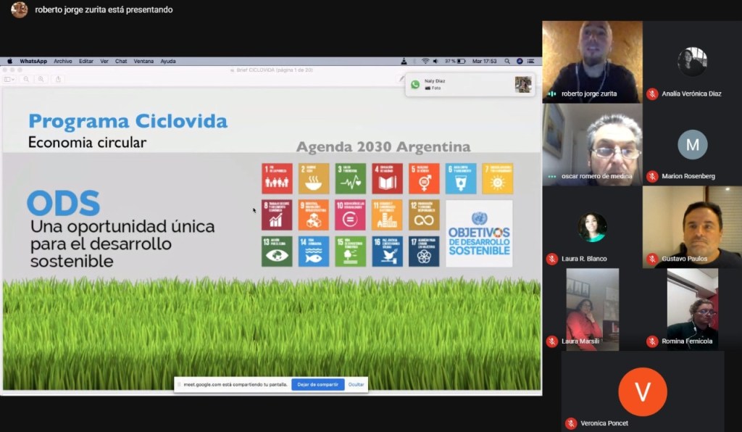The image size is (742, 432).
Task: Click the SDG 14 fish icon tile
Action: pos(313,252)
